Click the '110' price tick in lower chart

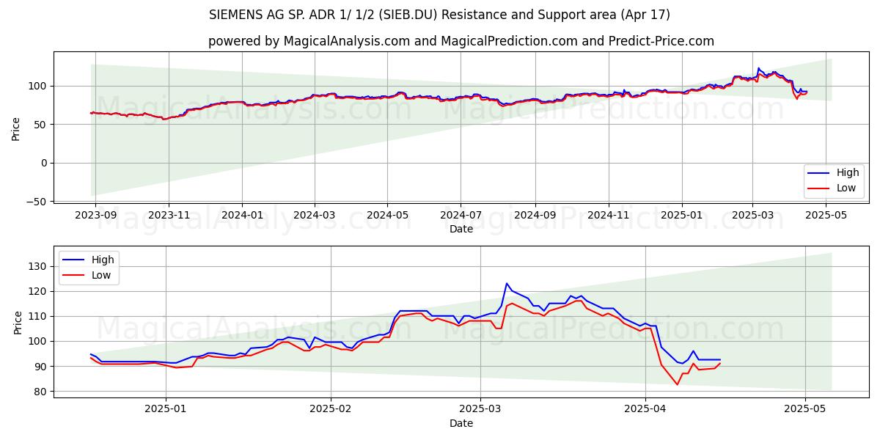point(40,316)
